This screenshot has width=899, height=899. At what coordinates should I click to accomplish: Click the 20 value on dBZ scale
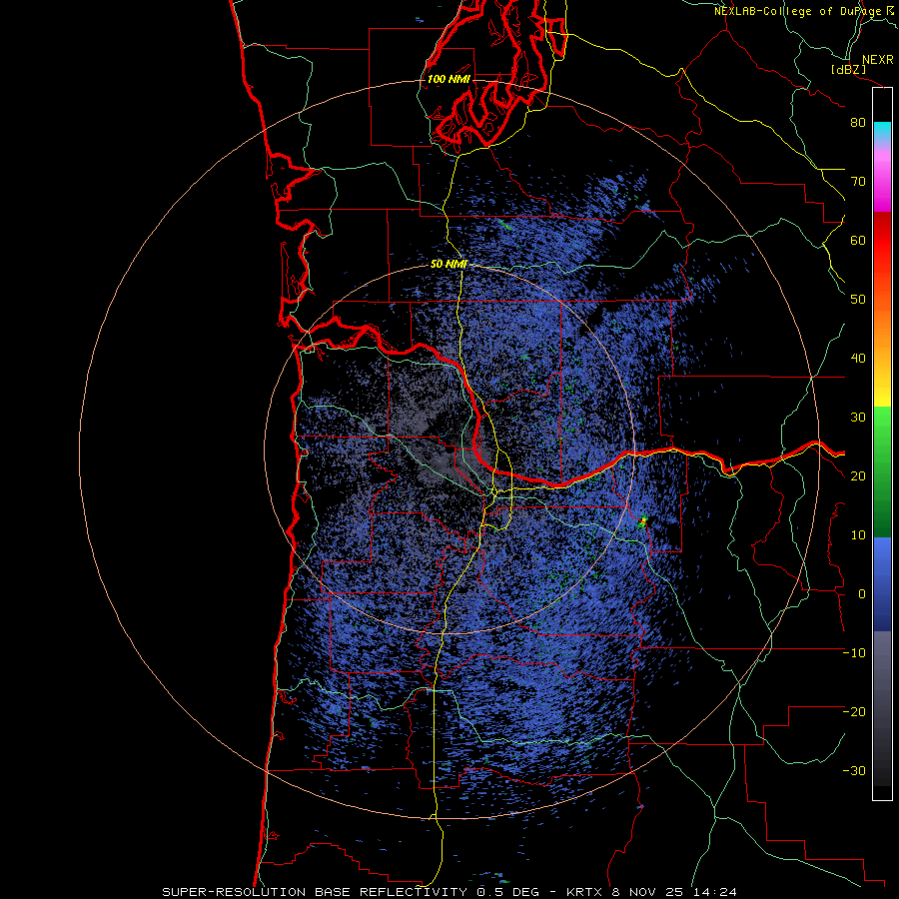[x=858, y=476]
